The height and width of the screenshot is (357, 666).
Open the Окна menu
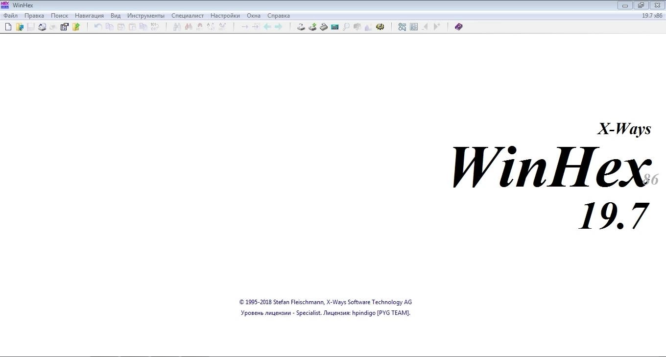[254, 16]
